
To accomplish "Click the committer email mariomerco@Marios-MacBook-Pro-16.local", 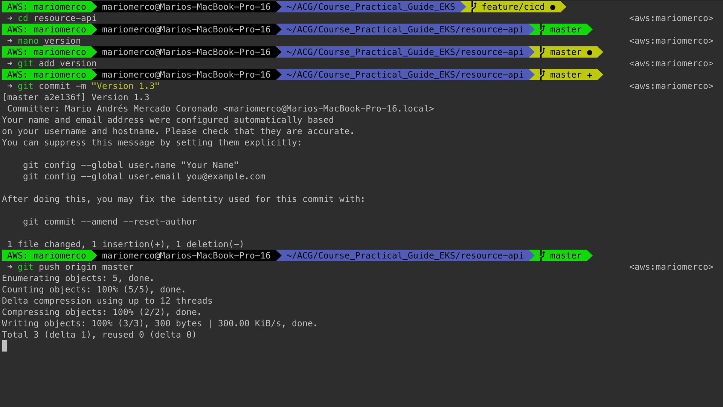I will [x=328, y=109].
